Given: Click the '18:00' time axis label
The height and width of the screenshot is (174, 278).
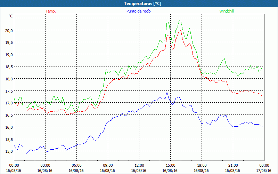Looking at the screenshot, I should tap(202, 166).
